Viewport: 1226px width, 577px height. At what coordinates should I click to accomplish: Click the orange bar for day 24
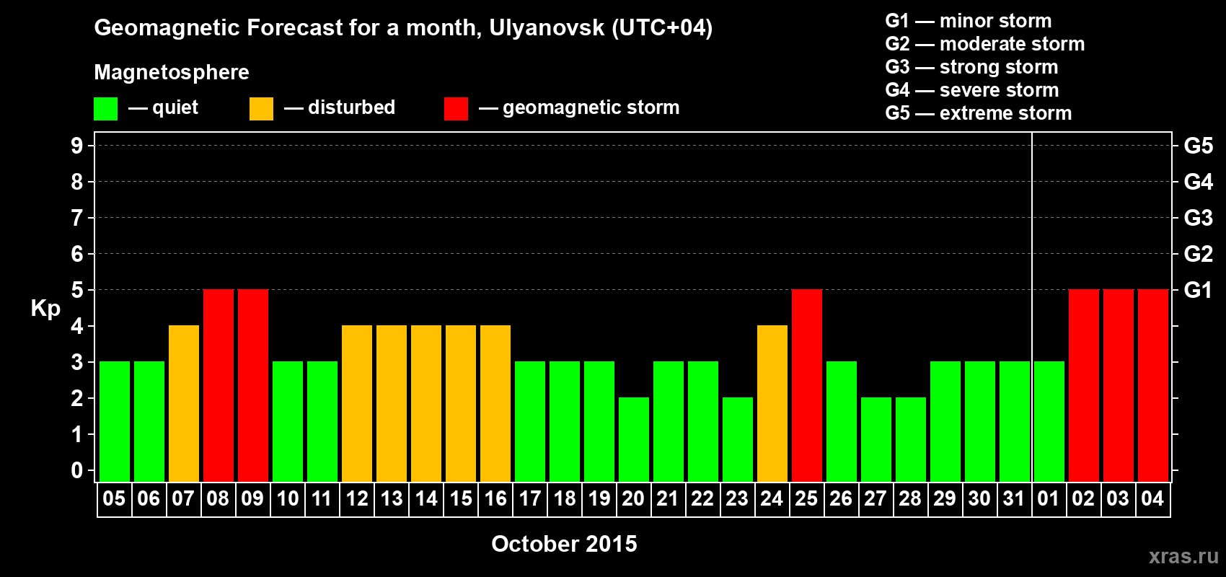772,403
